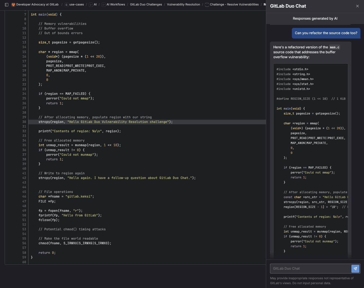Click the 'int unmap_result = munmap' line in file viewer
This screenshot has width=364, height=288.
tap(80, 145)
